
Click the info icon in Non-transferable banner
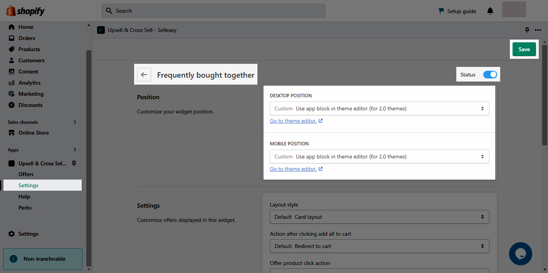[13, 259]
